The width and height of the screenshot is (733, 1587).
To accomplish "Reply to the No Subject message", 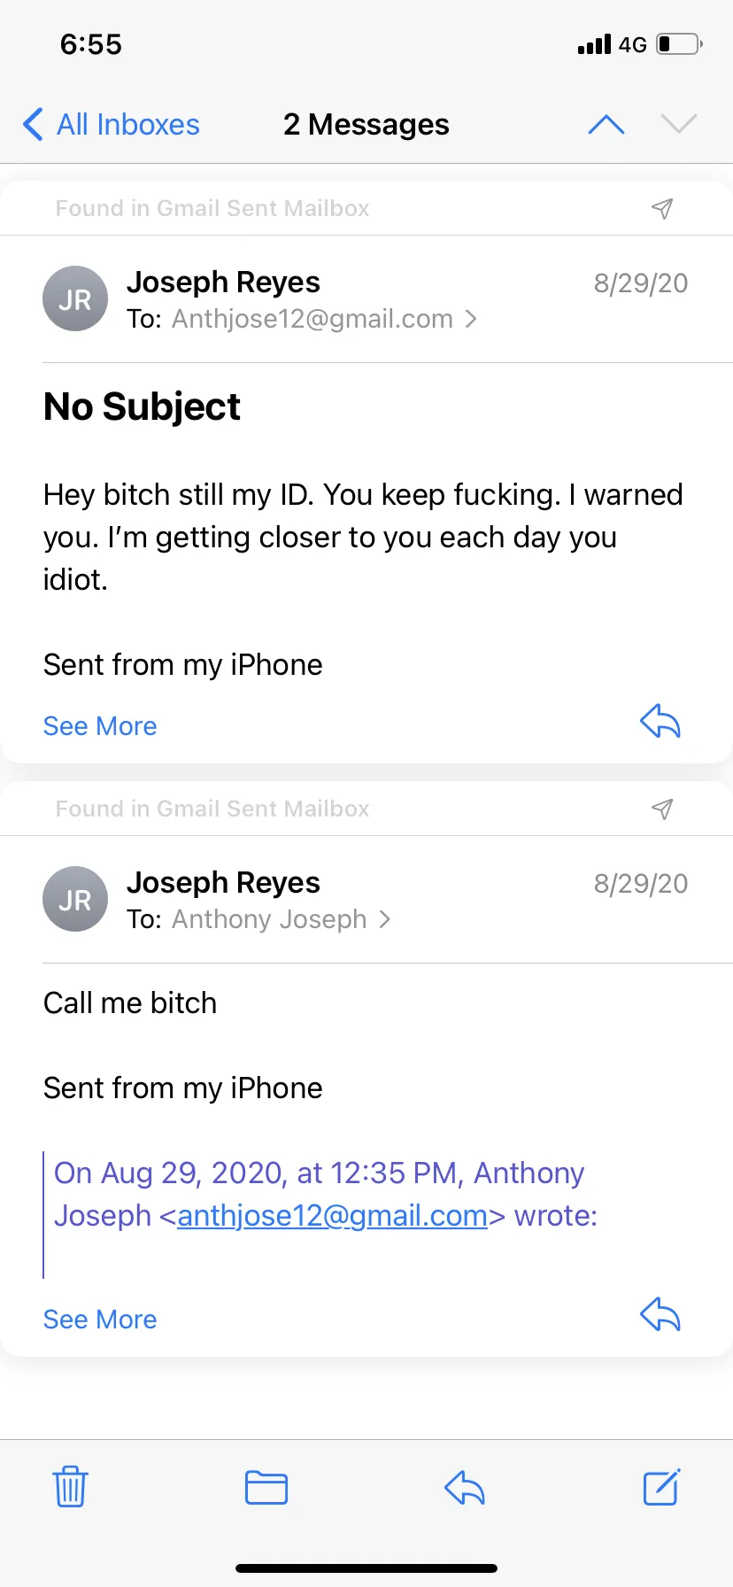I will (x=660, y=722).
